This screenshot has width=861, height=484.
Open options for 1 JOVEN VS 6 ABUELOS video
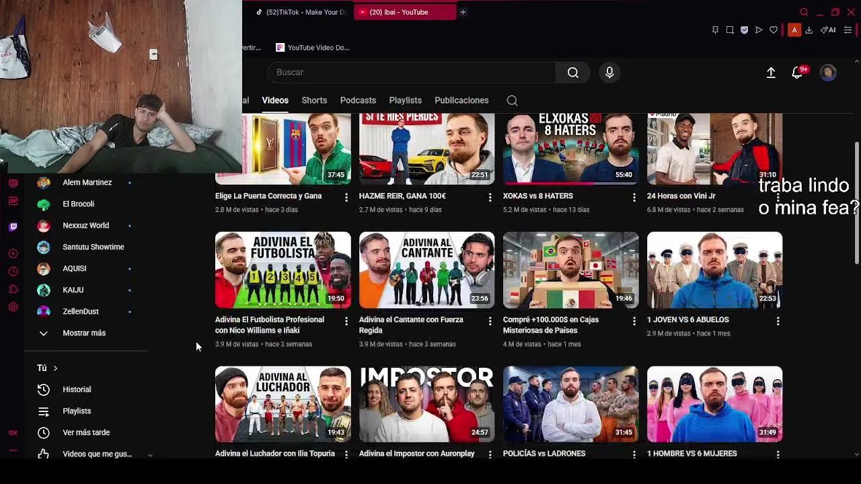pyautogui.click(x=778, y=321)
